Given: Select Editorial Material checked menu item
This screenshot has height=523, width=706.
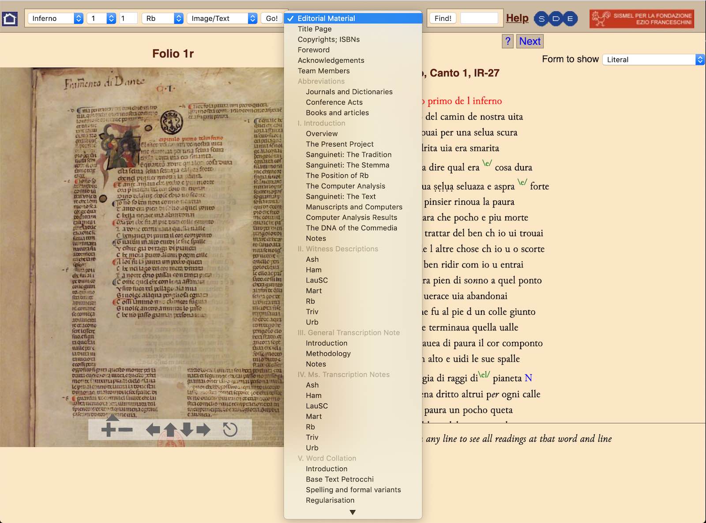Looking at the screenshot, I should (353, 19).
